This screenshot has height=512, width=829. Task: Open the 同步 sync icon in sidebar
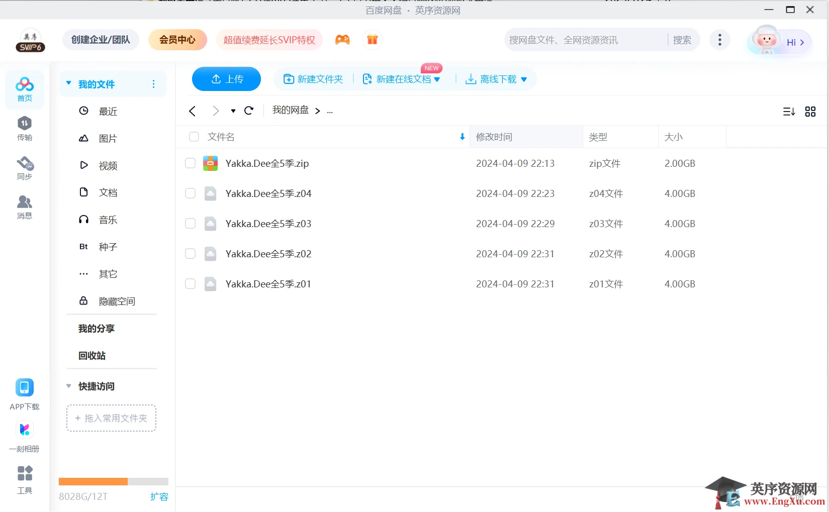coord(25,168)
